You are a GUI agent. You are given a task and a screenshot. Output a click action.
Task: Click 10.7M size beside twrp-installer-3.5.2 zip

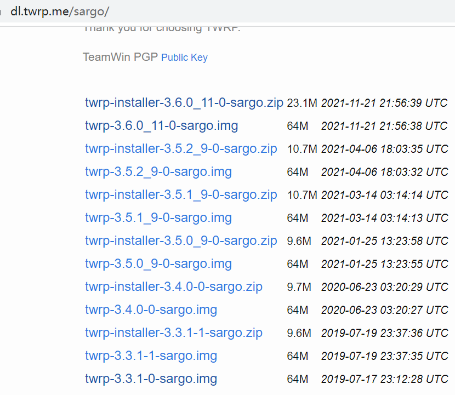(302, 149)
